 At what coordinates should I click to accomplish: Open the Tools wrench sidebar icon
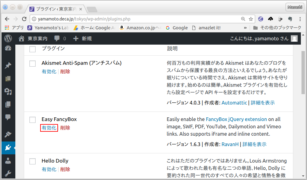tap(8, 174)
